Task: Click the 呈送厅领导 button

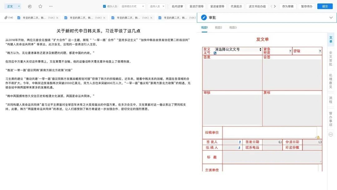Action: [x=197, y=7]
